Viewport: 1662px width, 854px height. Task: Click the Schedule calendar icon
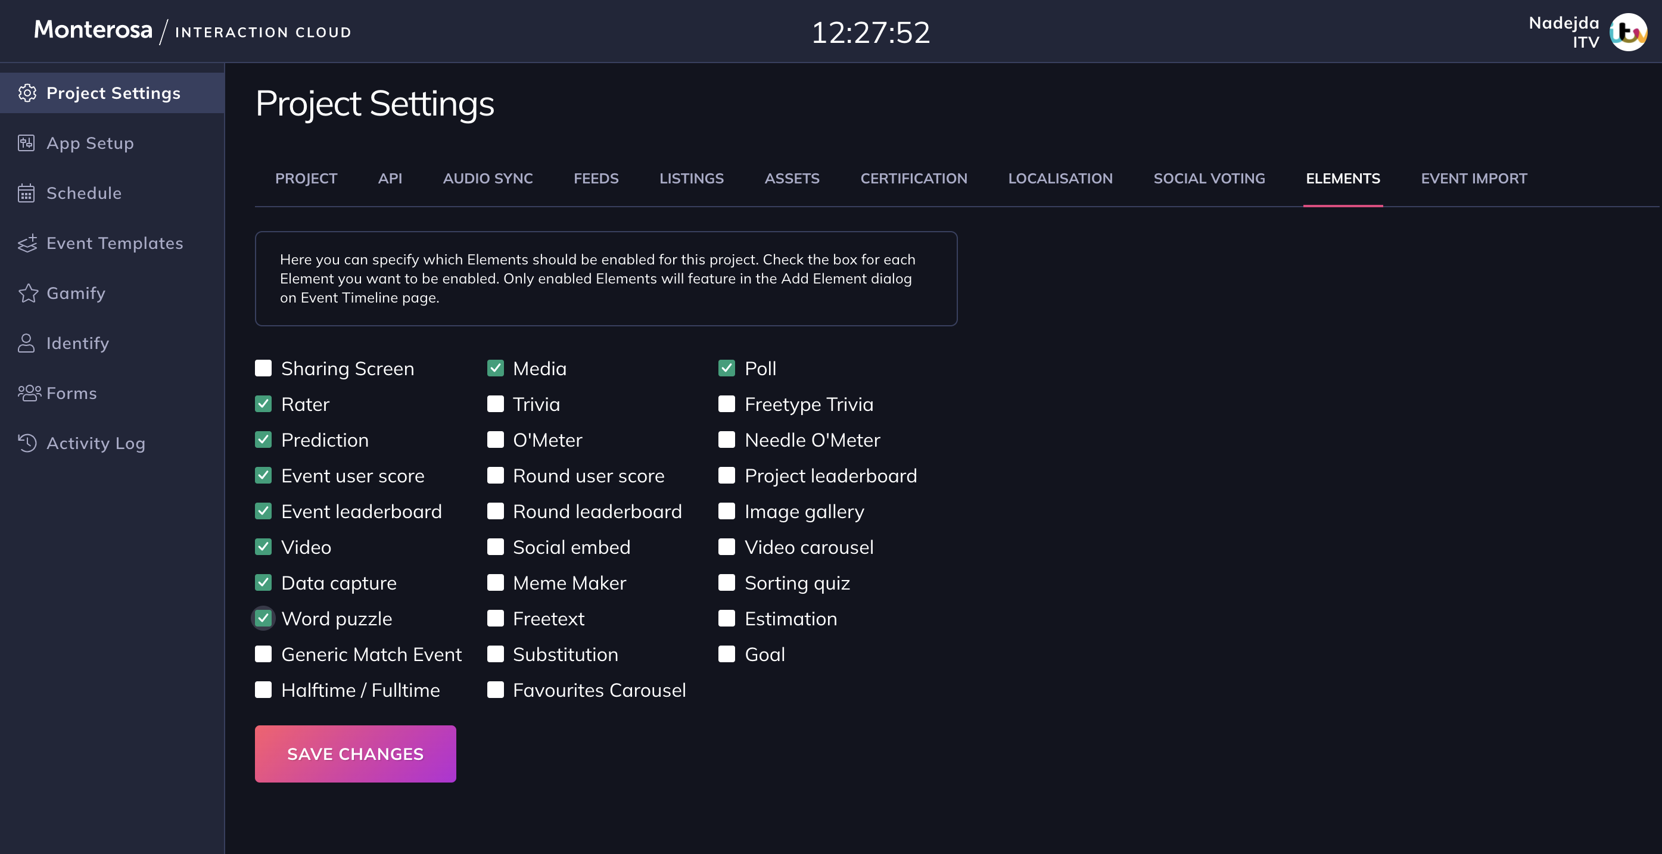coord(26,193)
